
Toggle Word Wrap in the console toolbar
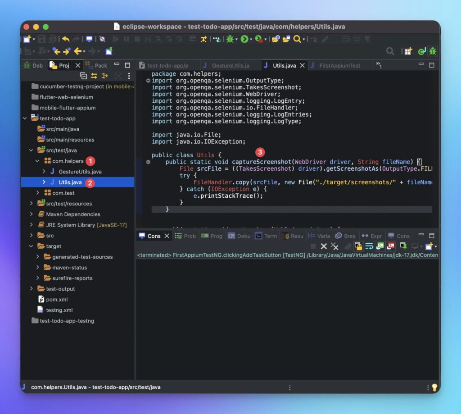point(369,246)
